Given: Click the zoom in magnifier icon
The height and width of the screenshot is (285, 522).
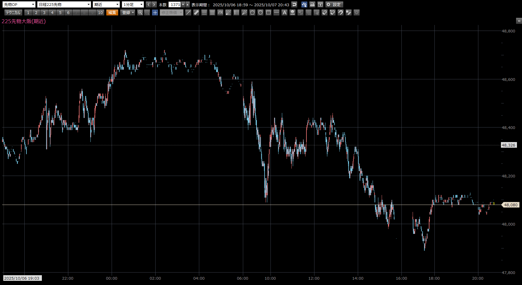Looking at the screenshot, I should tap(140, 12).
